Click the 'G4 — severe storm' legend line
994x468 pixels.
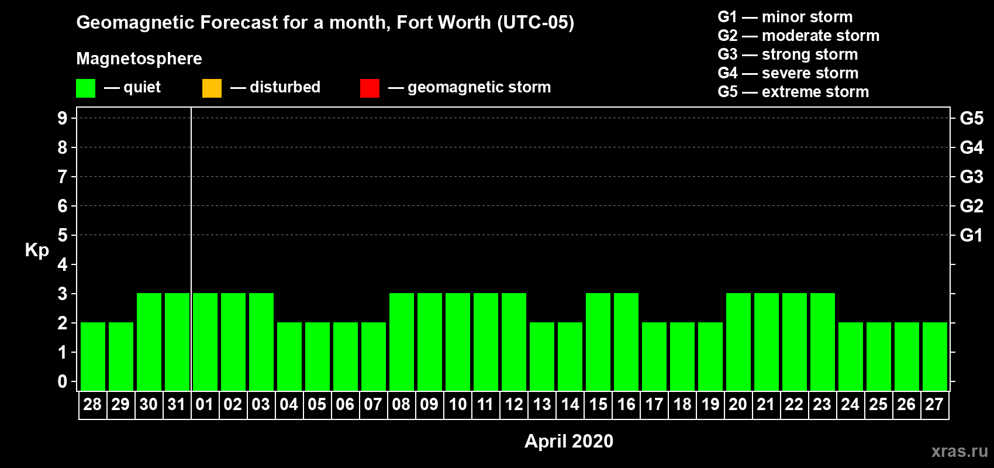[x=788, y=73]
